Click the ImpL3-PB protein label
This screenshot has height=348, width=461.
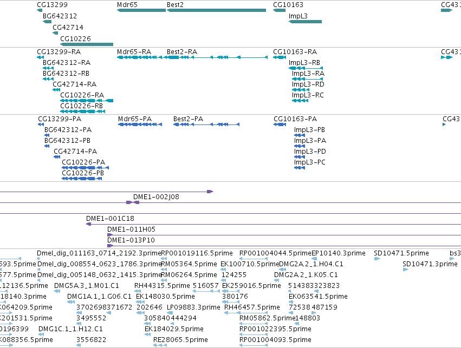point(309,130)
